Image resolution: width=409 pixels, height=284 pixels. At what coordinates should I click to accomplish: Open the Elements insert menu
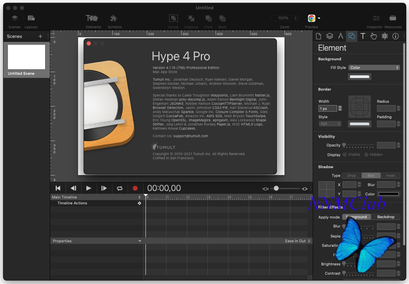click(93, 19)
